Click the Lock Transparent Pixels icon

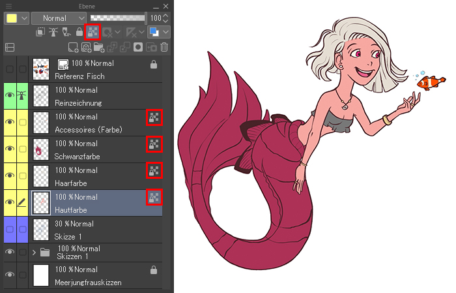click(93, 32)
